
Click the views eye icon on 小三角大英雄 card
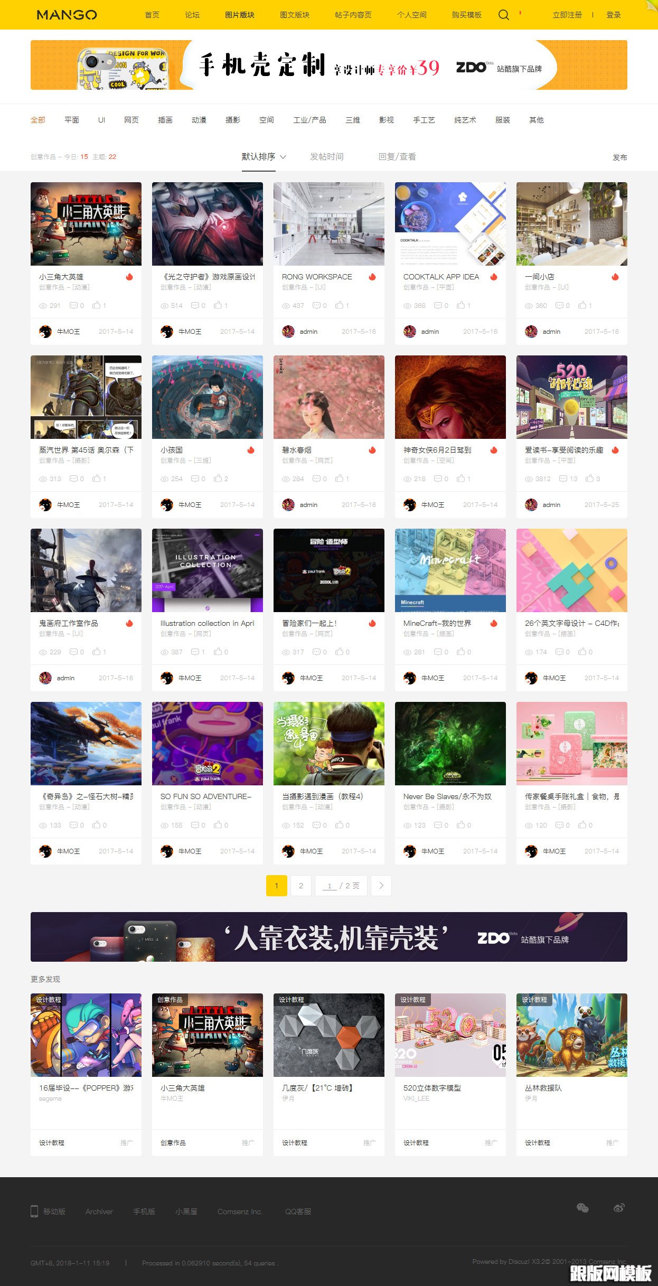[43, 306]
